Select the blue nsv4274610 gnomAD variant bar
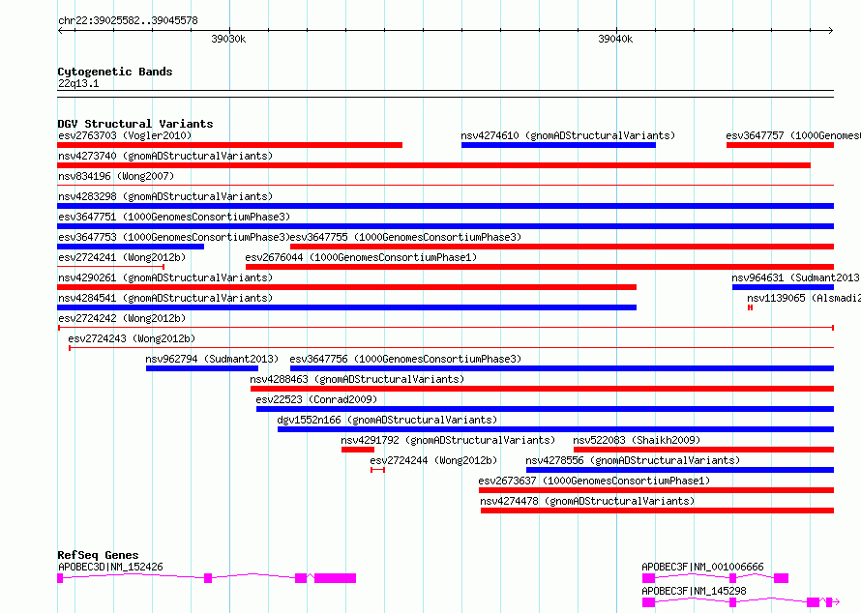Viewport: 861px width, 613px height. coord(558,145)
